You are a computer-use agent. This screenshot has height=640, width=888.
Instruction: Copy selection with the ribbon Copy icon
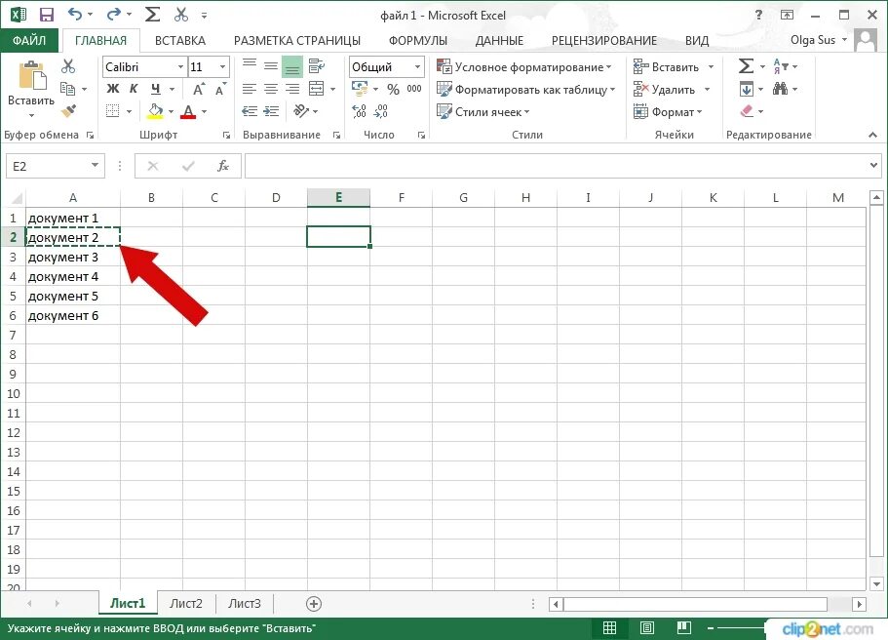pos(68,89)
